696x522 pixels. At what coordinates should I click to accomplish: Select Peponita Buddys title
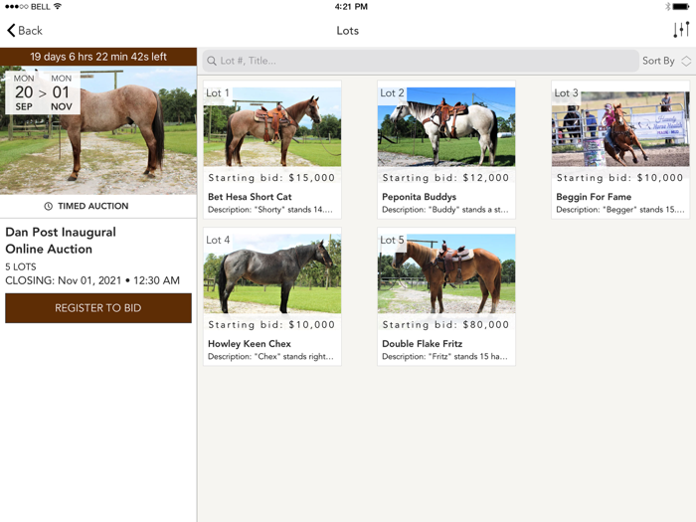419,197
